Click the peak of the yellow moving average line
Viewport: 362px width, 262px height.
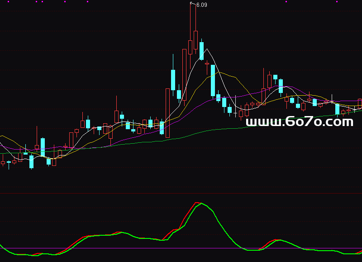pos(219,73)
